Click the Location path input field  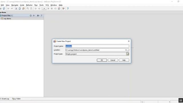(x=96, y=50)
